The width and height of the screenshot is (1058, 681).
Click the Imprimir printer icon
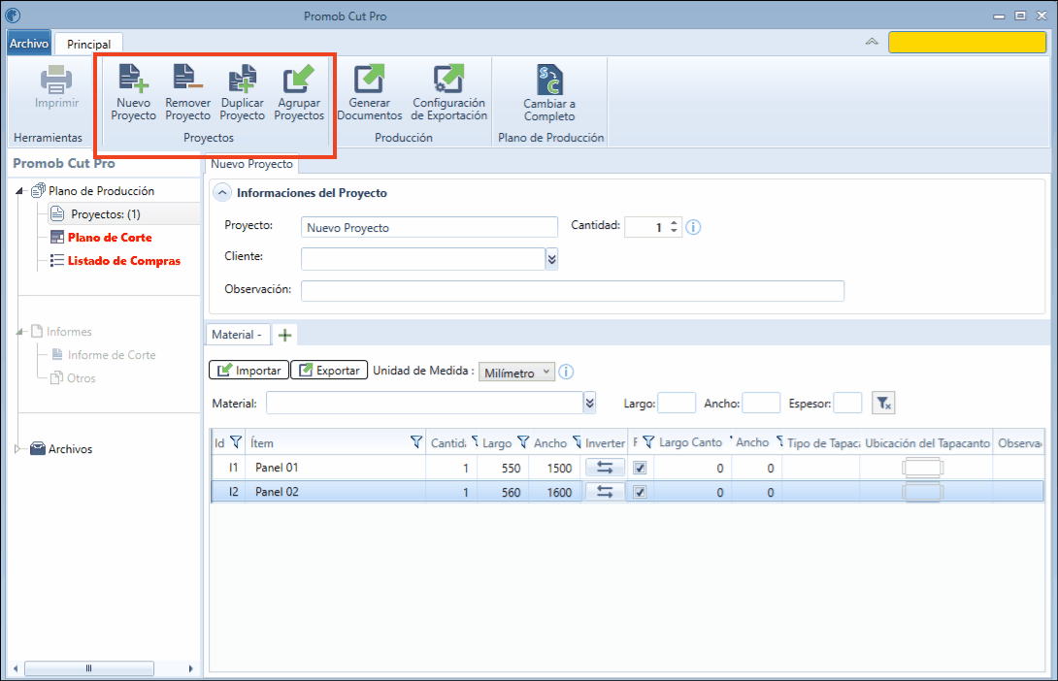pyautogui.click(x=56, y=80)
